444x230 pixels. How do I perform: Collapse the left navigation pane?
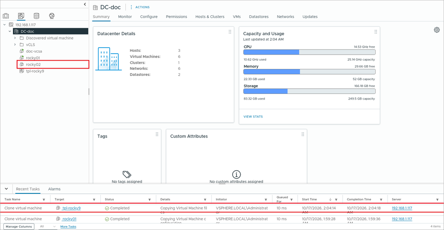pos(85,4)
